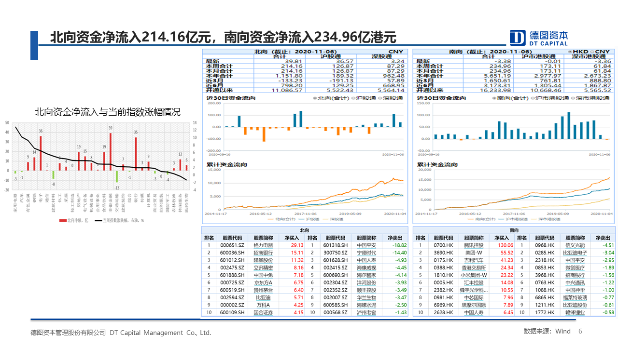618x347 pixels.
Task: Click stock code 601318.SH
Action: [x=336, y=245]
